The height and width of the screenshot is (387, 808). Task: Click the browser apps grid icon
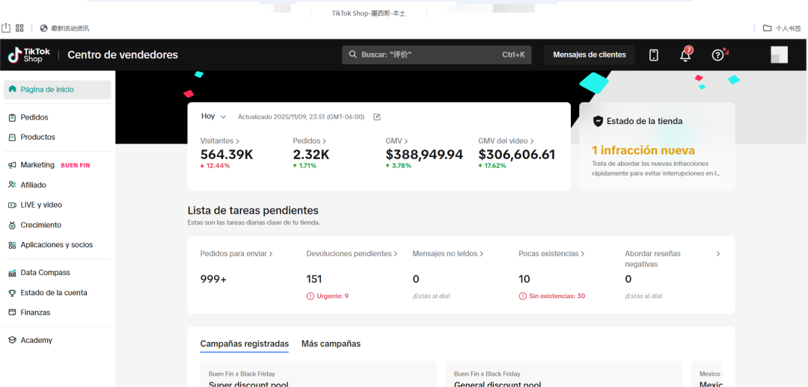(x=19, y=28)
